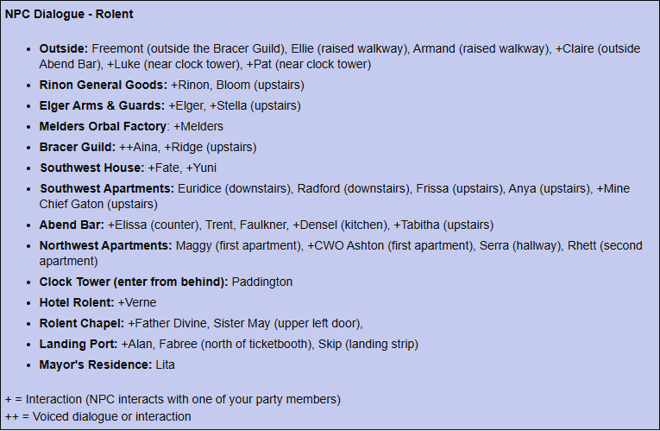660x431 pixels.
Task: Click the name Paddington
Action: (261, 282)
